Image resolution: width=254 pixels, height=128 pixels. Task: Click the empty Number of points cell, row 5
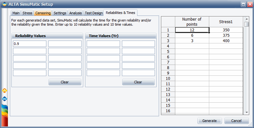click(x=192, y=51)
